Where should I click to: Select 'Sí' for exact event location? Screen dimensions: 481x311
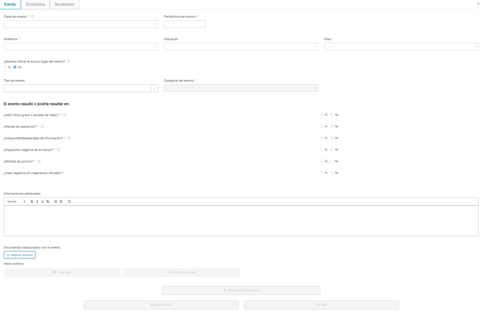(6, 67)
